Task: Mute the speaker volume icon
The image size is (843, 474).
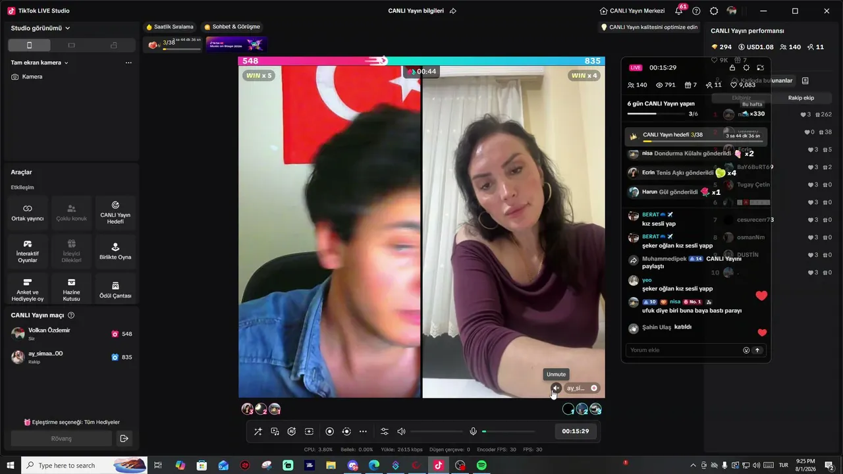Action: [x=401, y=431]
